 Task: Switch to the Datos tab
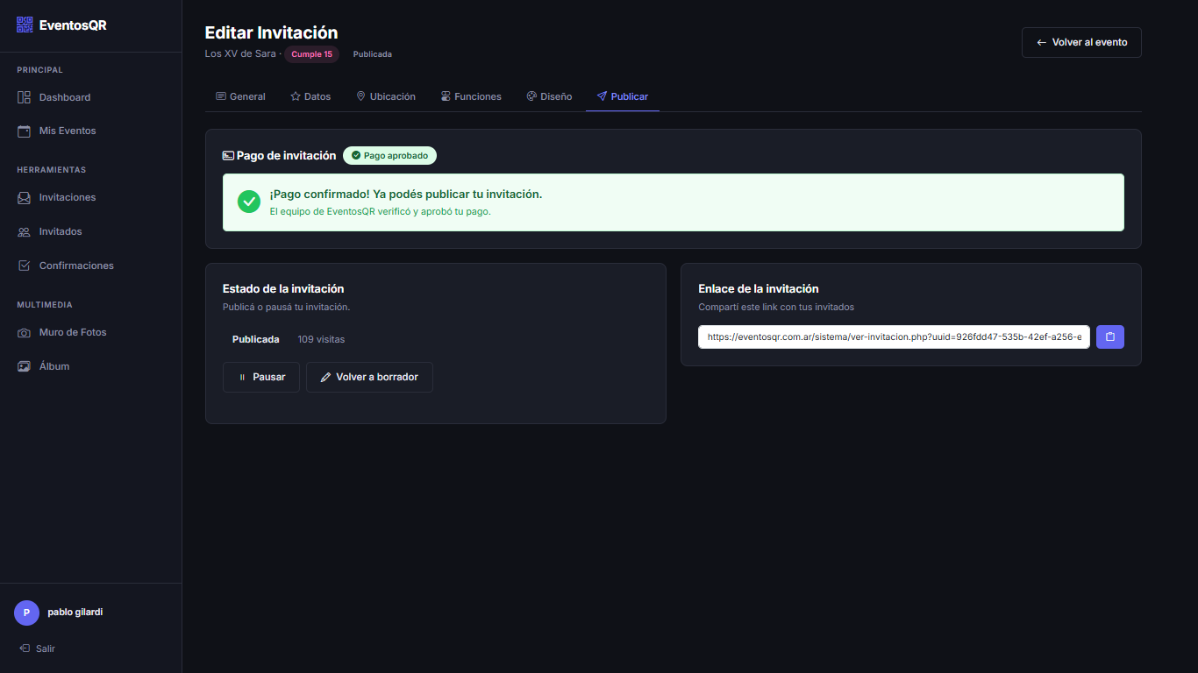pyautogui.click(x=310, y=96)
